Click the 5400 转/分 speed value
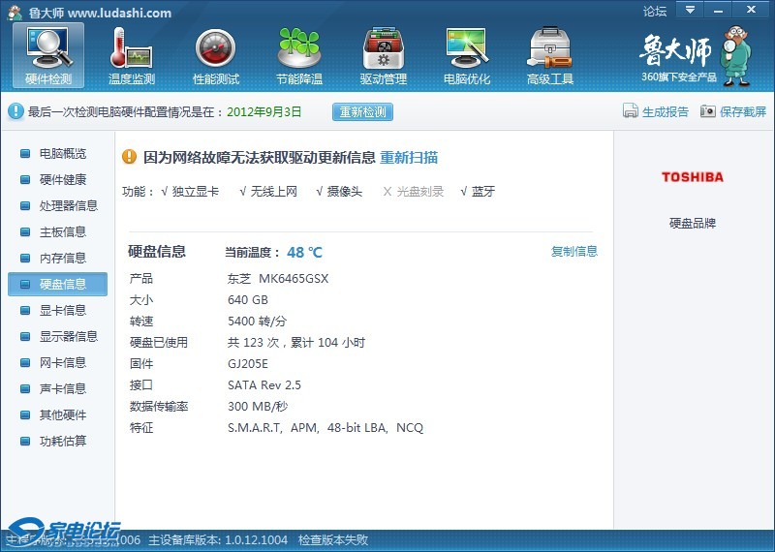The width and height of the screenshot is (775, 552). [x=257, y=322]
